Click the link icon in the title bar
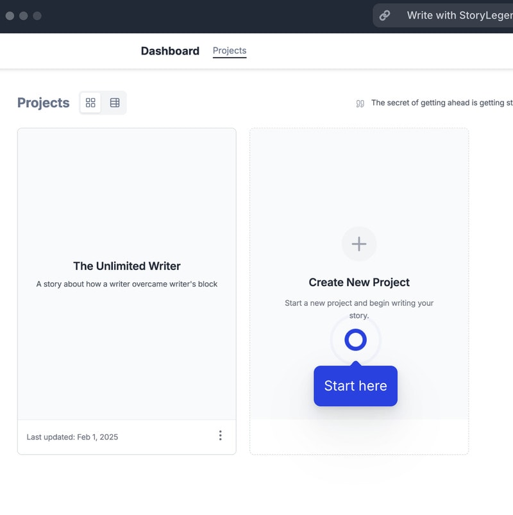 [385, 15]
